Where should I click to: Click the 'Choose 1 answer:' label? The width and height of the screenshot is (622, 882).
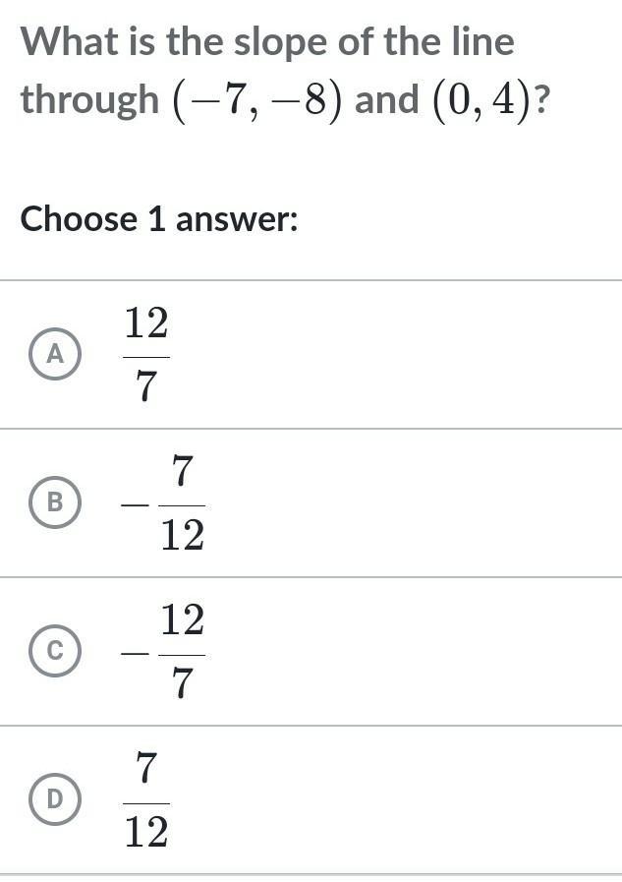(x=159, y=218)
